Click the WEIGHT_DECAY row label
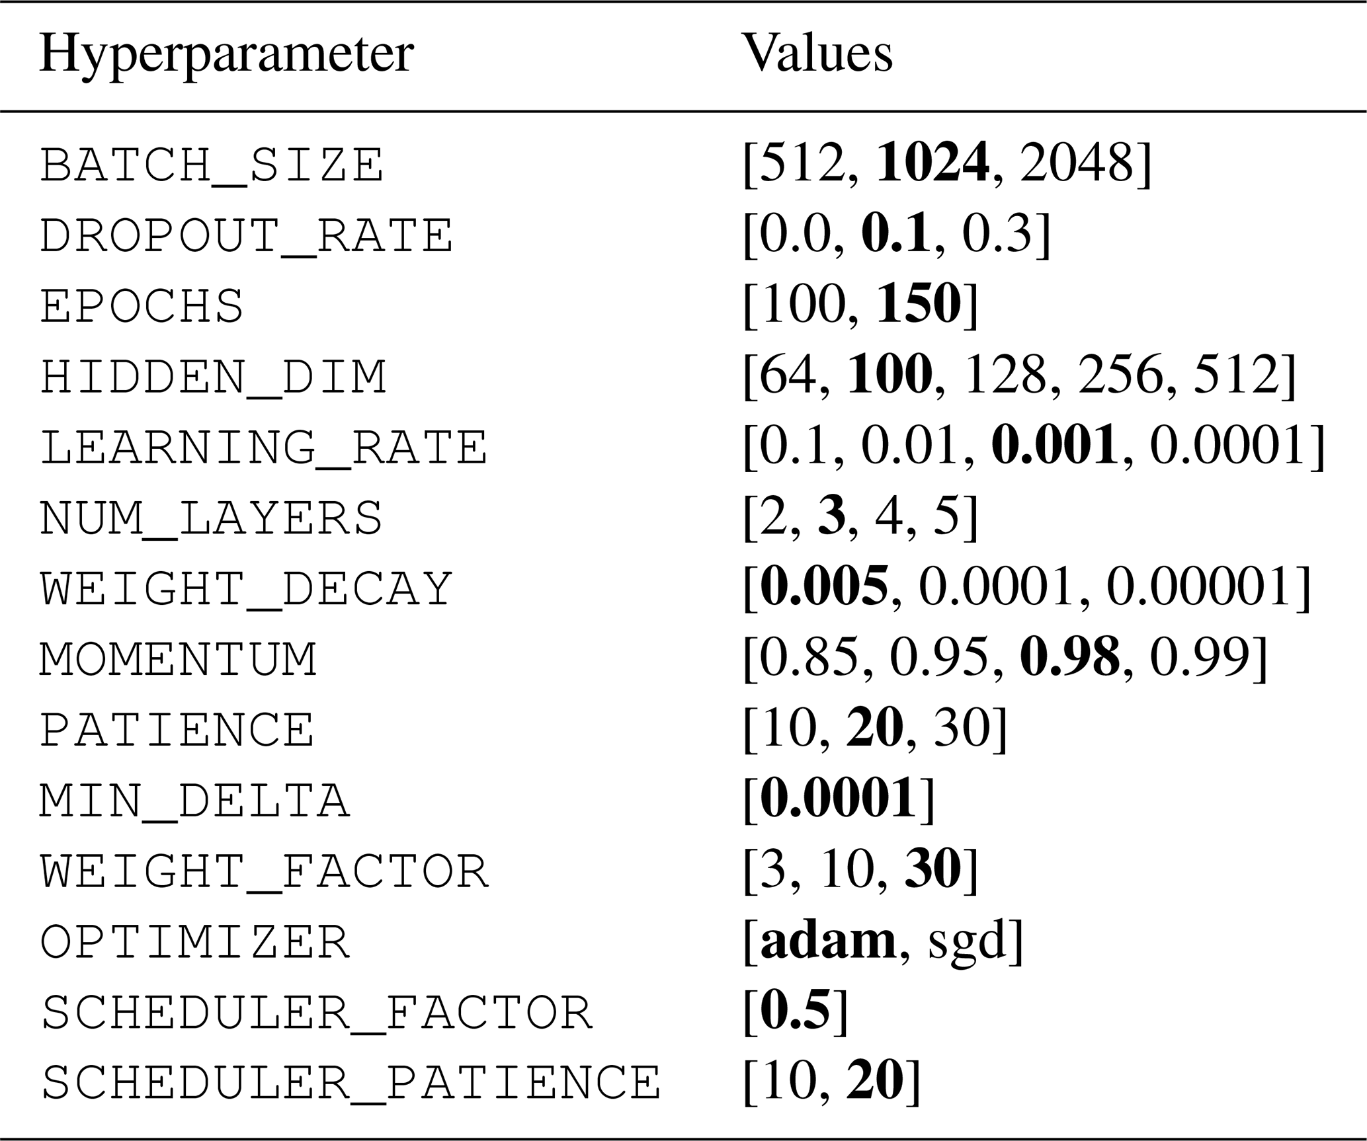Viewport: 1367px width, 1141px height. pos(246,589)
